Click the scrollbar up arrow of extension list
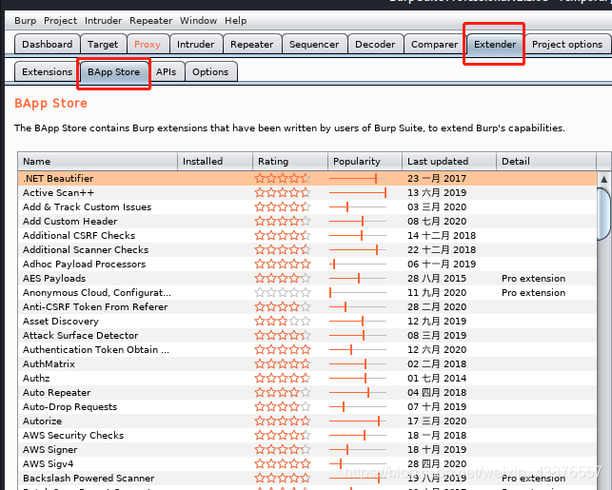 (603, 179)
